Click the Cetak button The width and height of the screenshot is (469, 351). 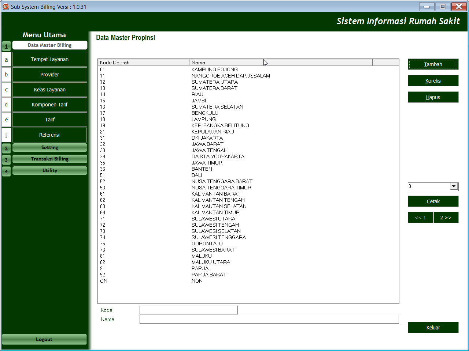pos(433,201)
